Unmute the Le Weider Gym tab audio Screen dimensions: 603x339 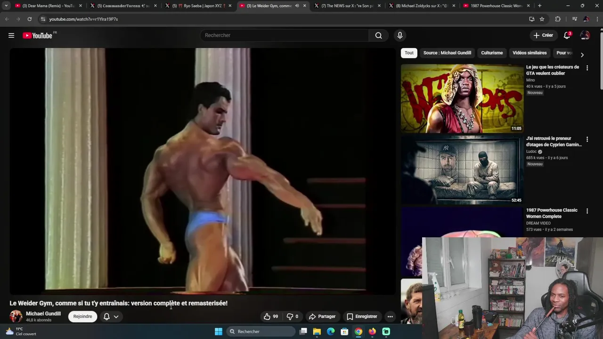click(297, 6)
